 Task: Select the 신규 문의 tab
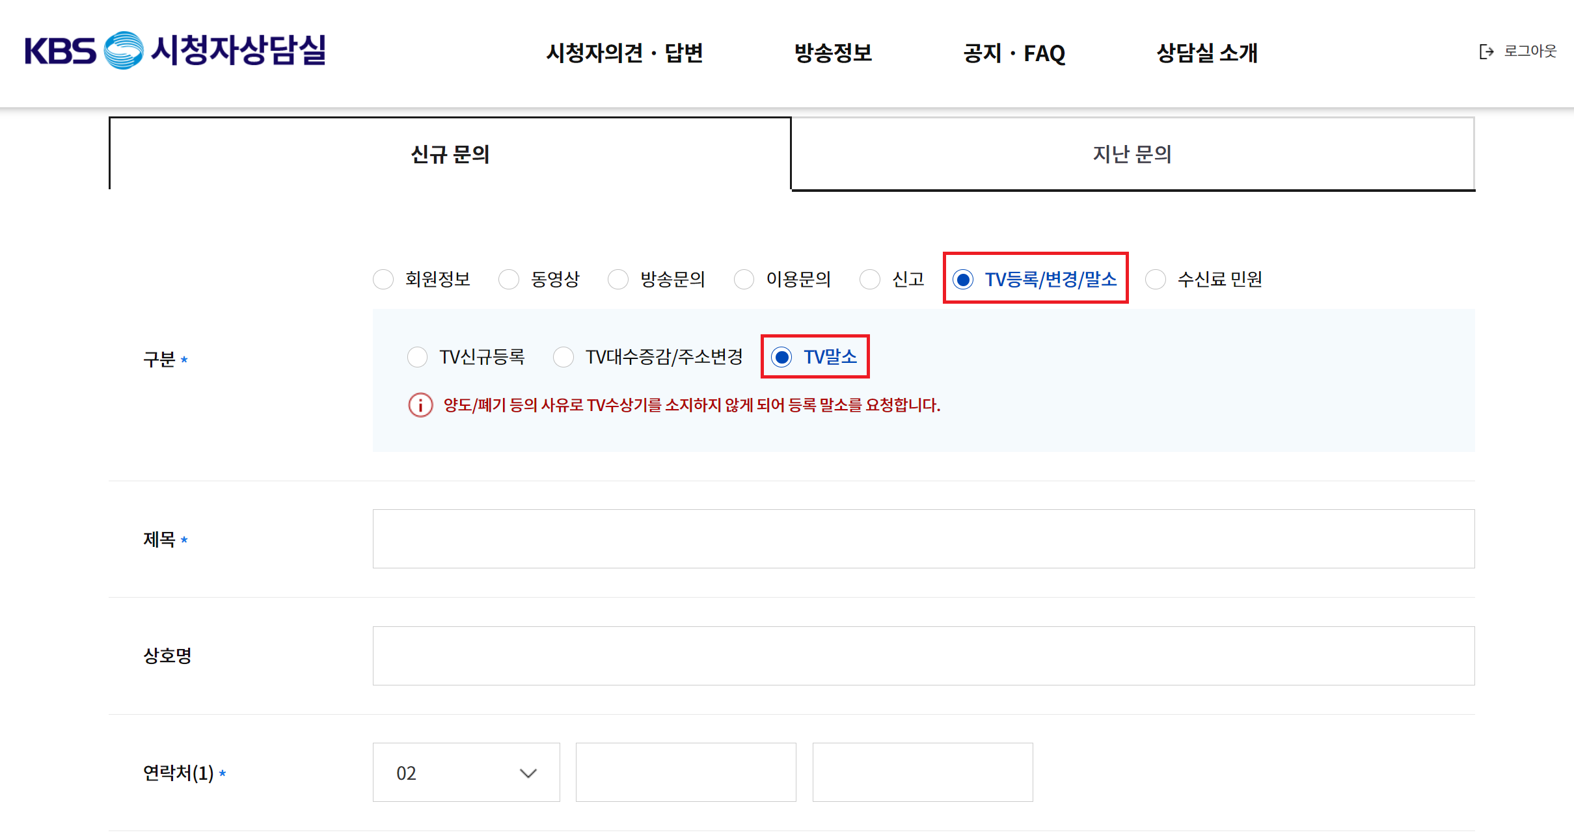pos(450,154)
